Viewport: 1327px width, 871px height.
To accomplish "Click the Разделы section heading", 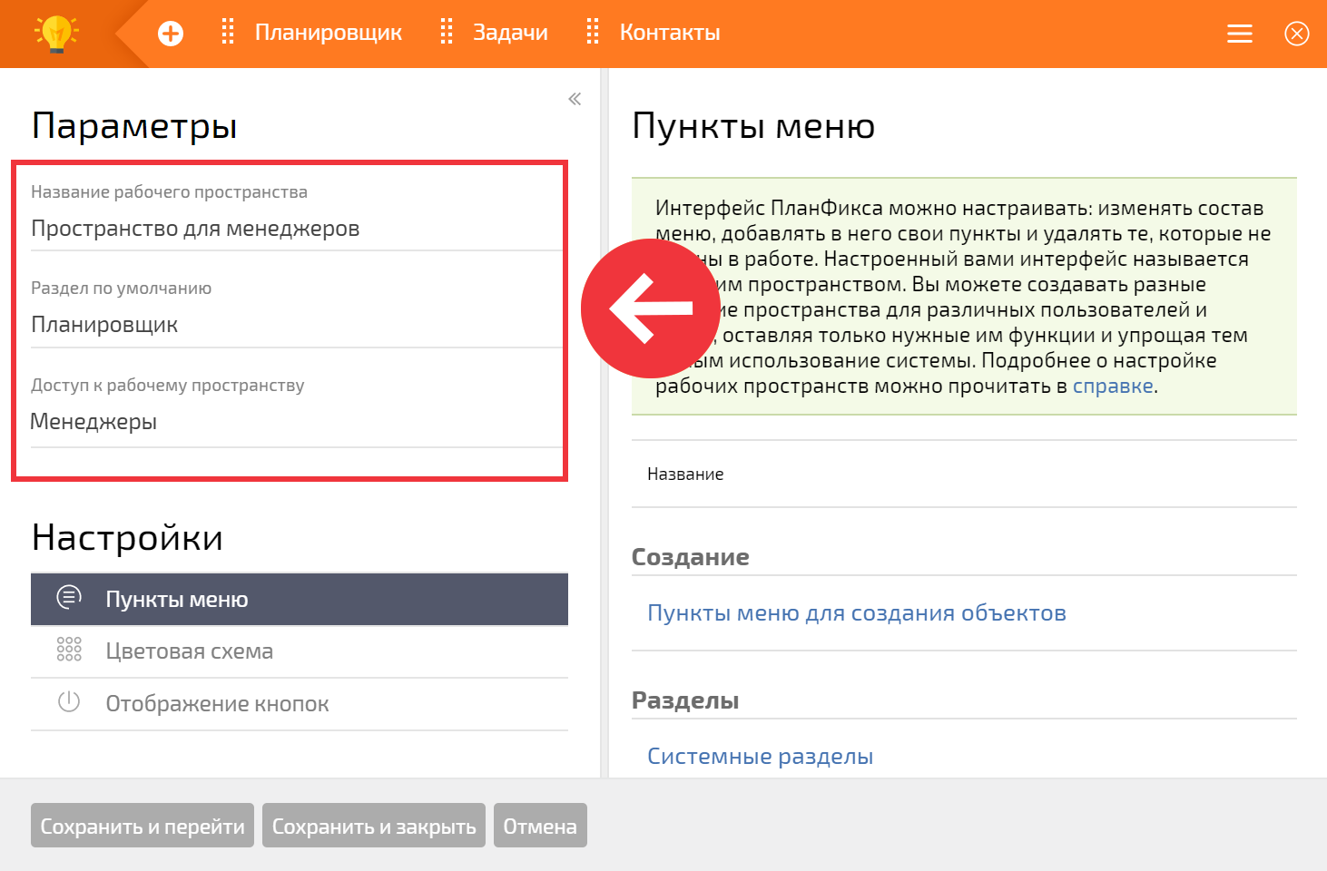I will pos(685,700).
